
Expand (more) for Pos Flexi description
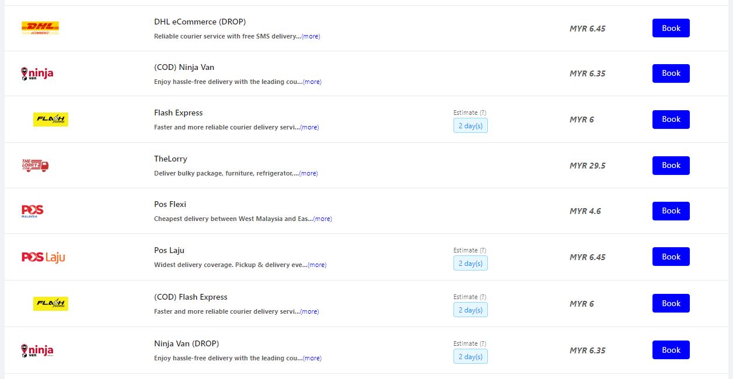[323, 219]
